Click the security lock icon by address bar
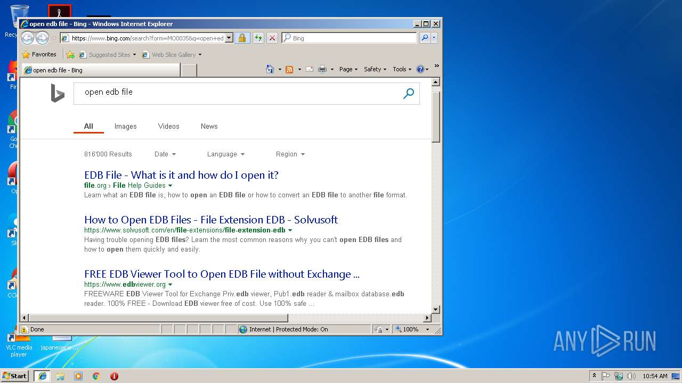 (x=242, y=38)
